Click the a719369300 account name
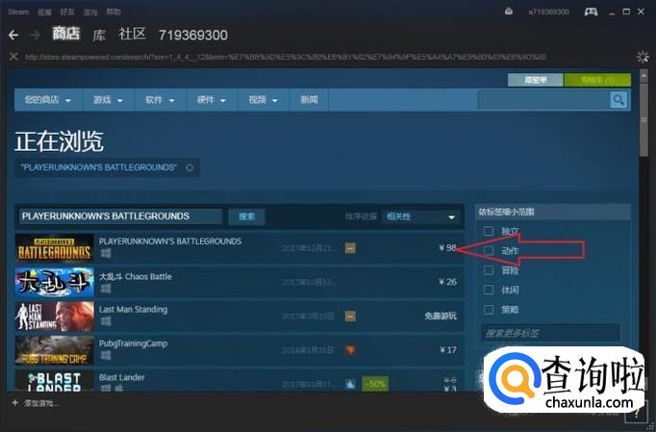 (548, 12)
